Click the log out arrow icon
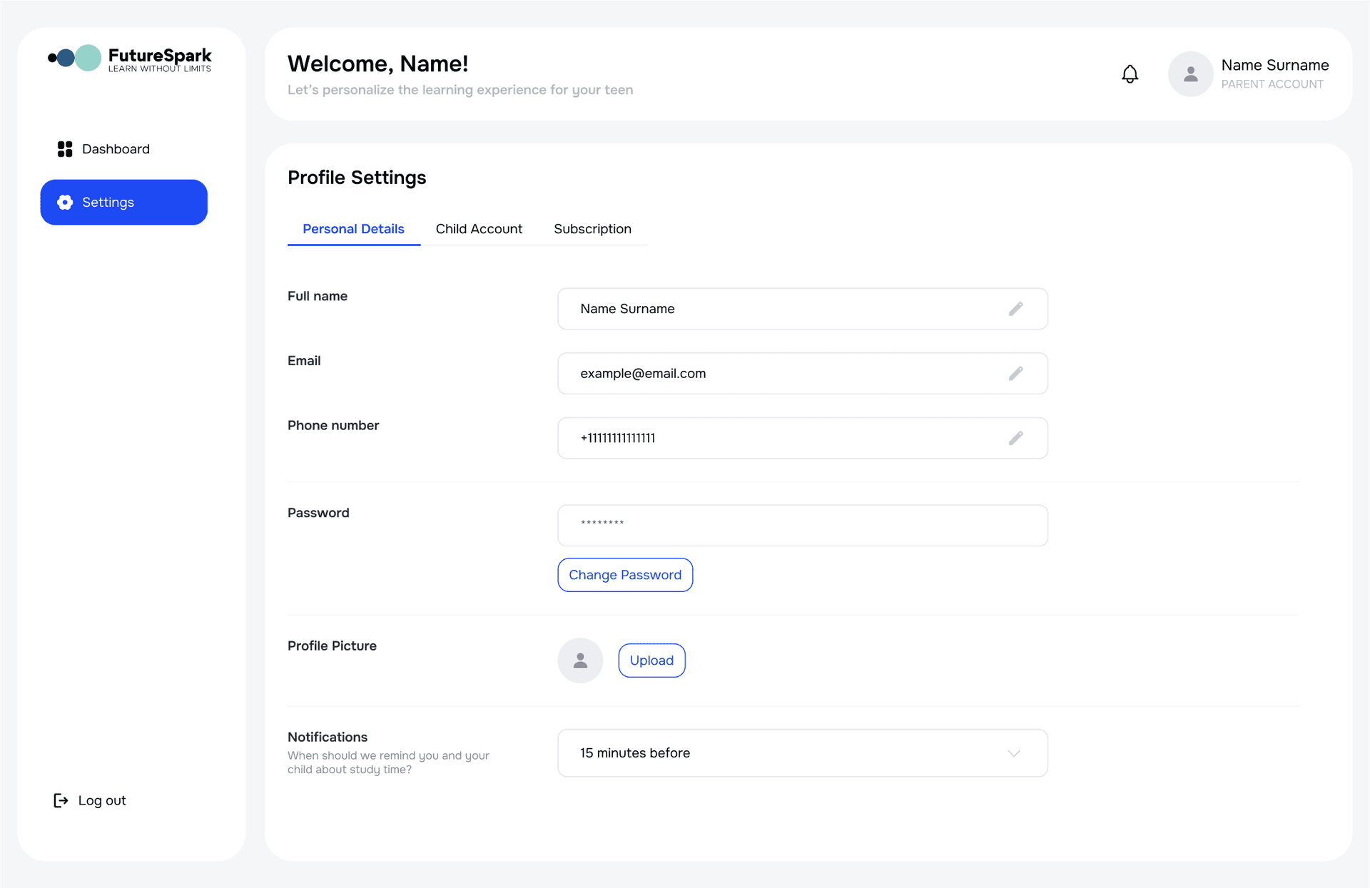This screenshot has height=888, width=1370. click(60, 800)
